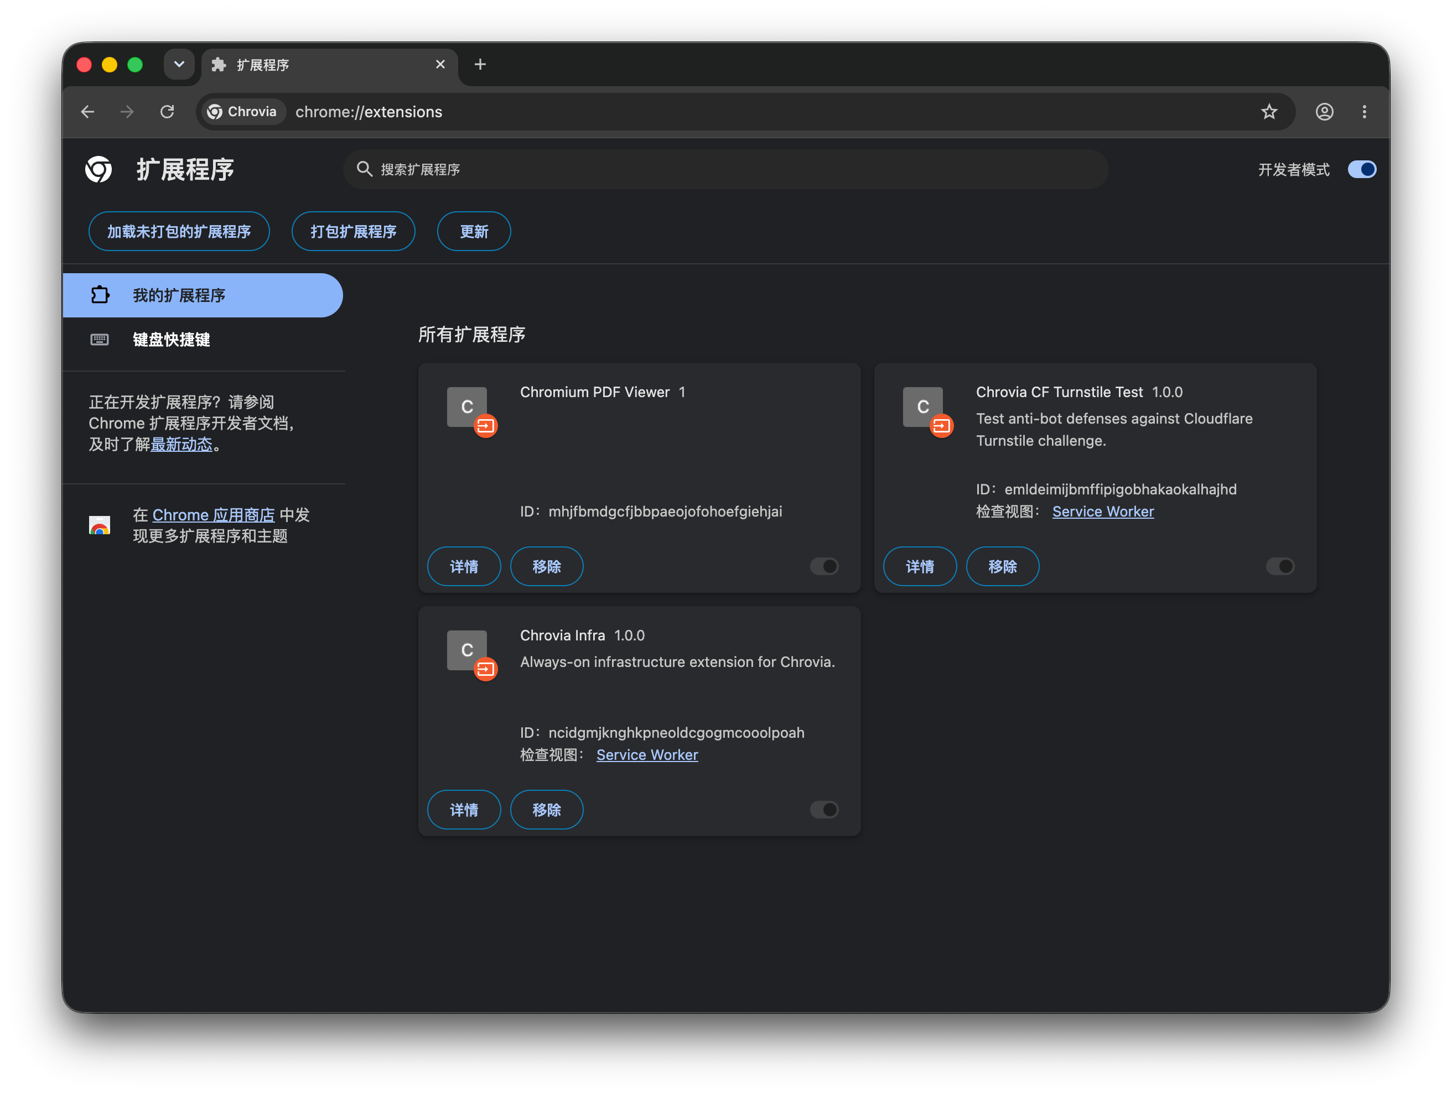The image size is (1452, 1095).
Task: Click 移除 for Chromium PDF Viewer
Action: pyautogui.click(x=546, y=566)
